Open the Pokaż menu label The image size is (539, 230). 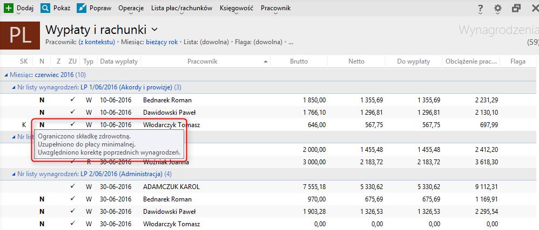coord(62,8)
